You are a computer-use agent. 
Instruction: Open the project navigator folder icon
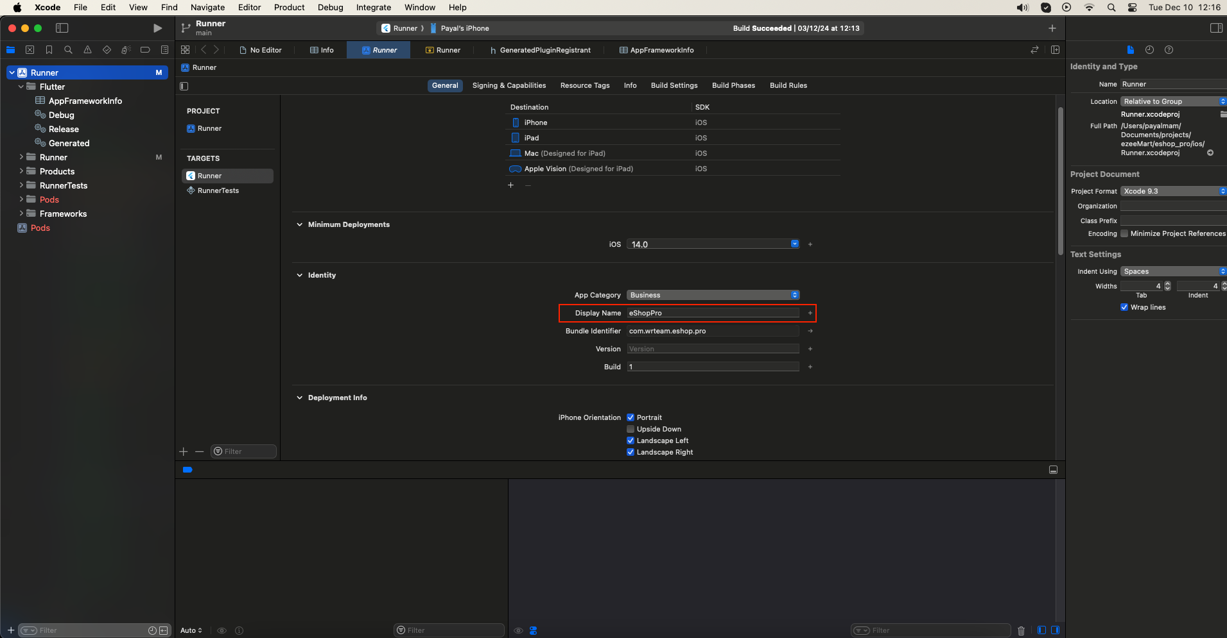[10, 50]
